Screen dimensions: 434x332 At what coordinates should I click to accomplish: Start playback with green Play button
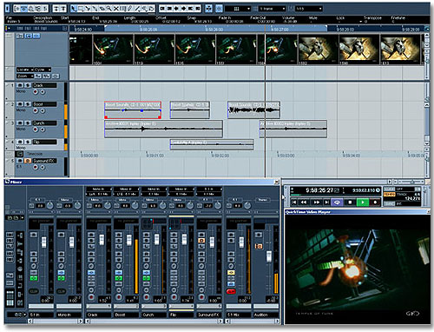[x=363, y=203]
